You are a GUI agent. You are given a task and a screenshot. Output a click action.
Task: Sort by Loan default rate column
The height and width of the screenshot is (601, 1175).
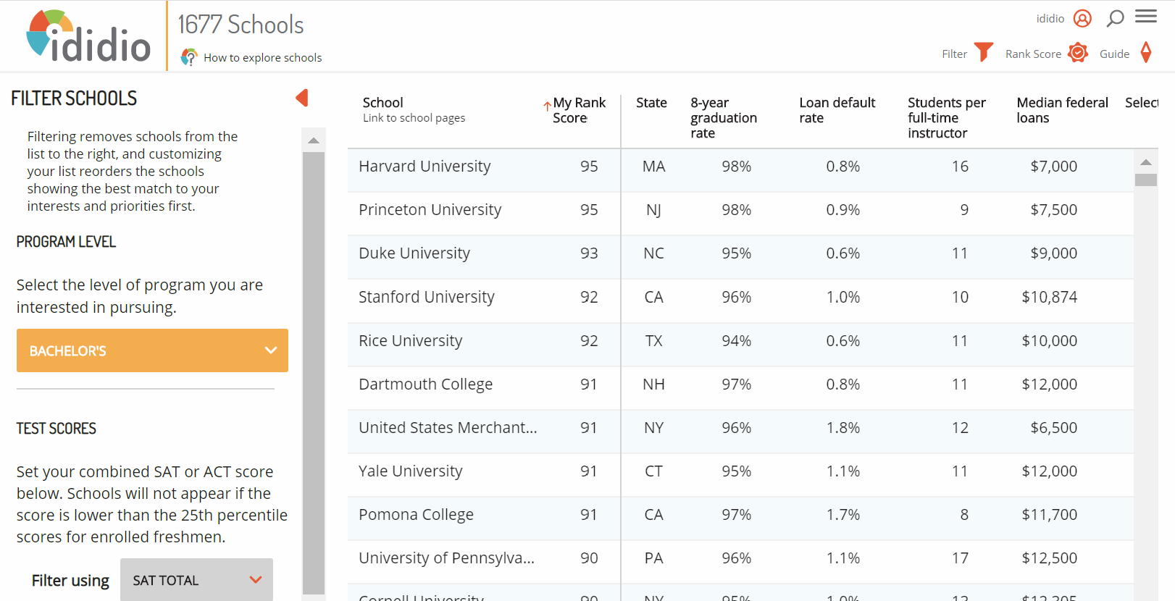[837, 110]
